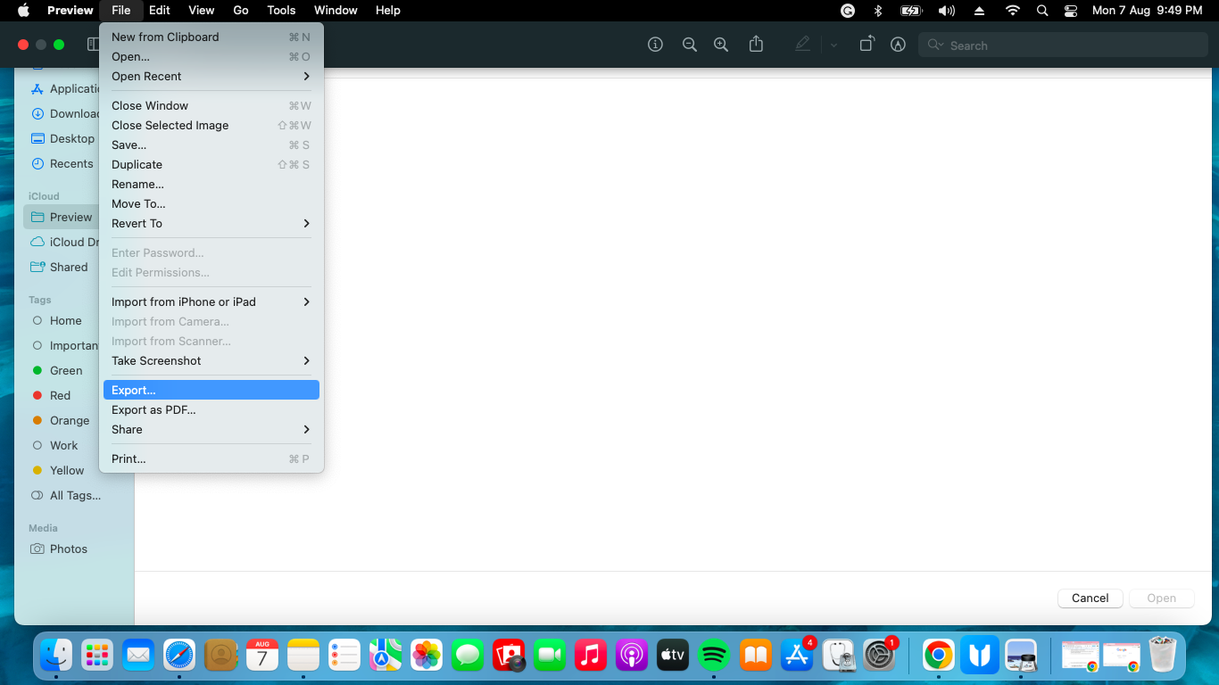Viewport: 1219px width, 685px height.
Task: Click the Share toolbar icon
Action: point(757,45)
